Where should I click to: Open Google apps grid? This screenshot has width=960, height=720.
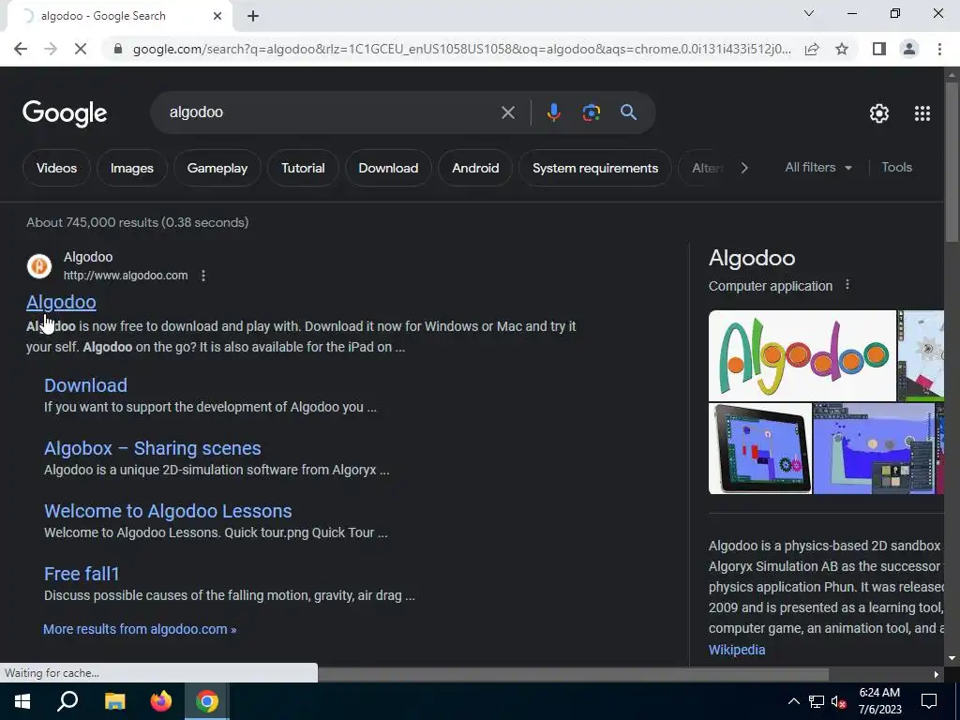click(922, 113)
